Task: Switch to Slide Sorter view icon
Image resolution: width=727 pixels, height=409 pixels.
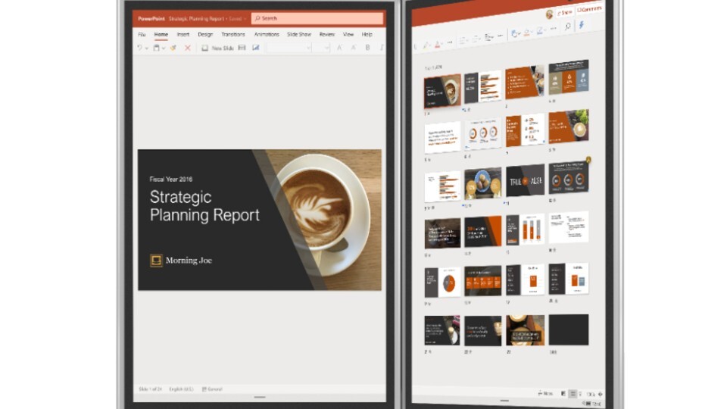Action: (573, 394)
